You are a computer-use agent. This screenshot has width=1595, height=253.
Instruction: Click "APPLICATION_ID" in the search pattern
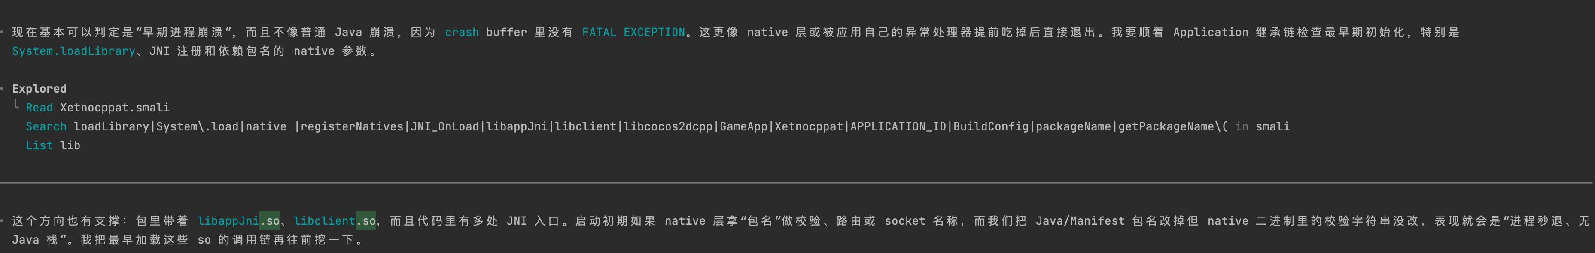[898, 127]
